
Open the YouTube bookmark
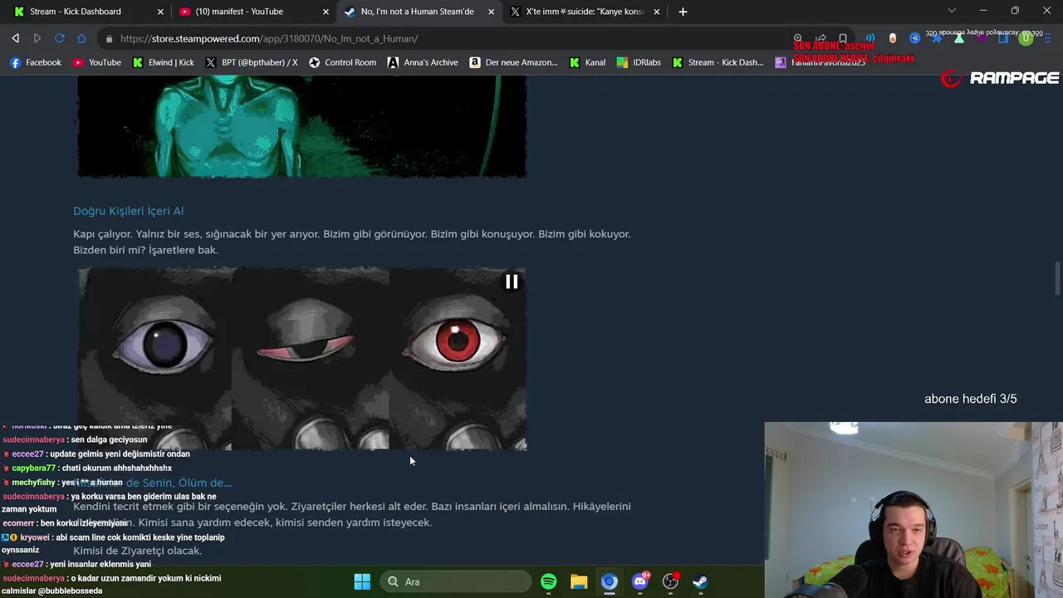tap(96, 62)
